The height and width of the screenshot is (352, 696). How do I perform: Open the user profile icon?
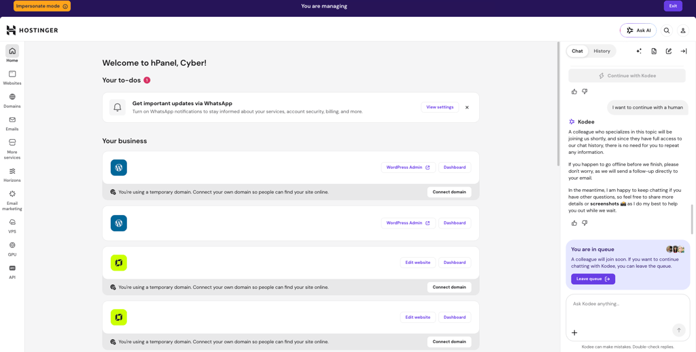click(683, 31)
